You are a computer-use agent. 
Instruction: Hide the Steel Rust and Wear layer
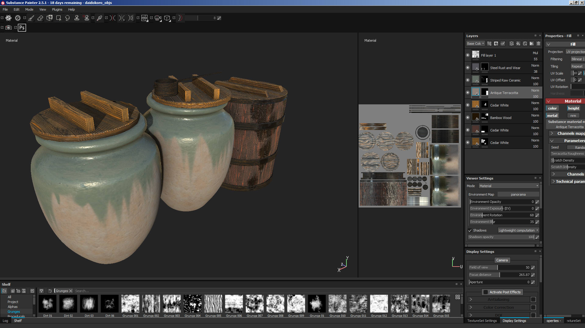(468, 68)
